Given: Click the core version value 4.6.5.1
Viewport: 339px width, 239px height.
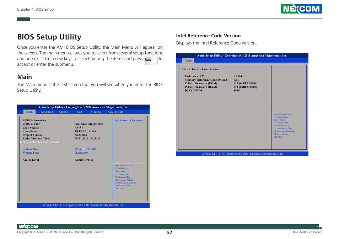Looking at the screenshot, I should click(x=79, y=128).
